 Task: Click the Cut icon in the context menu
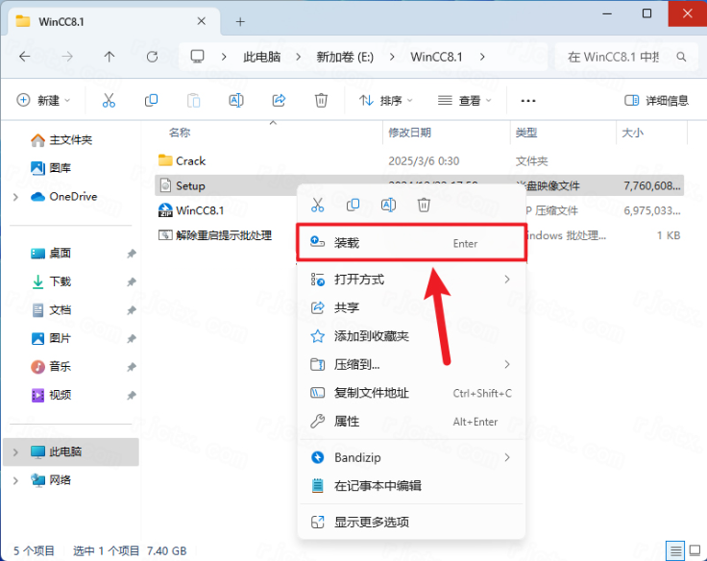pos(317,206)
